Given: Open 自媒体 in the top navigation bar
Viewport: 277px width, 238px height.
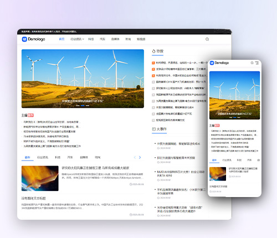Looking at the screenshot, I should [115, 39].
